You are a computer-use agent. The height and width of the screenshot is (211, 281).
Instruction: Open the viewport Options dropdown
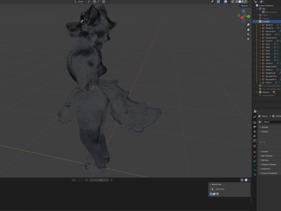245,6
